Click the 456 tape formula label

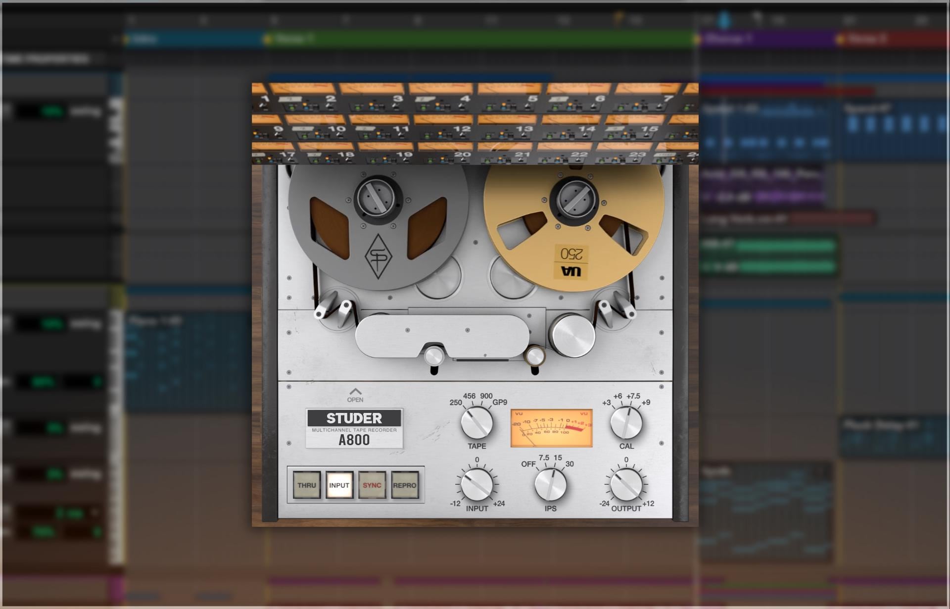469,396
